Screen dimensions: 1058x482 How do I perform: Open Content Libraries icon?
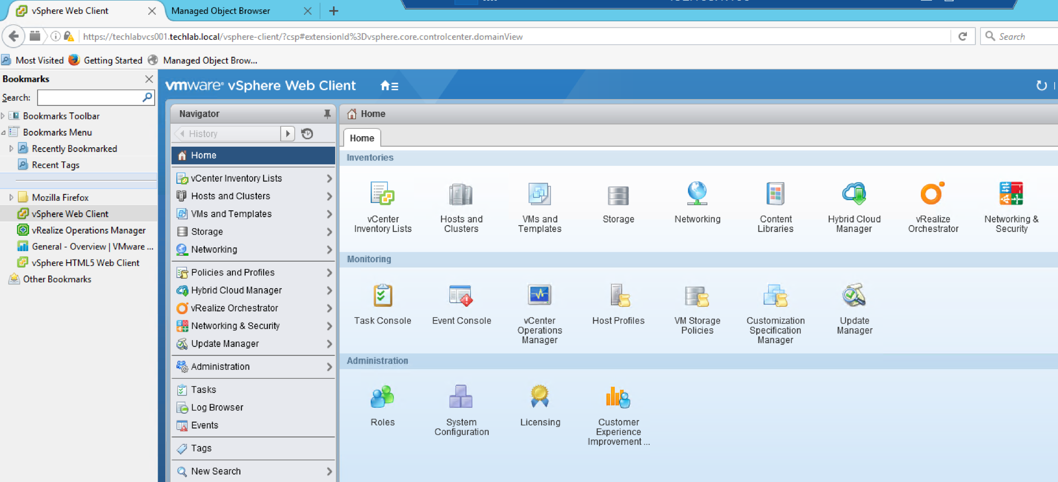pyautogui.click(x=775, y=194)
